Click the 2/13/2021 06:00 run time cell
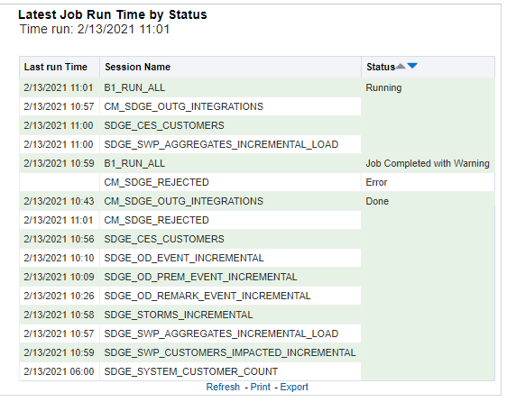516x402 pixels. click(59, 371)
